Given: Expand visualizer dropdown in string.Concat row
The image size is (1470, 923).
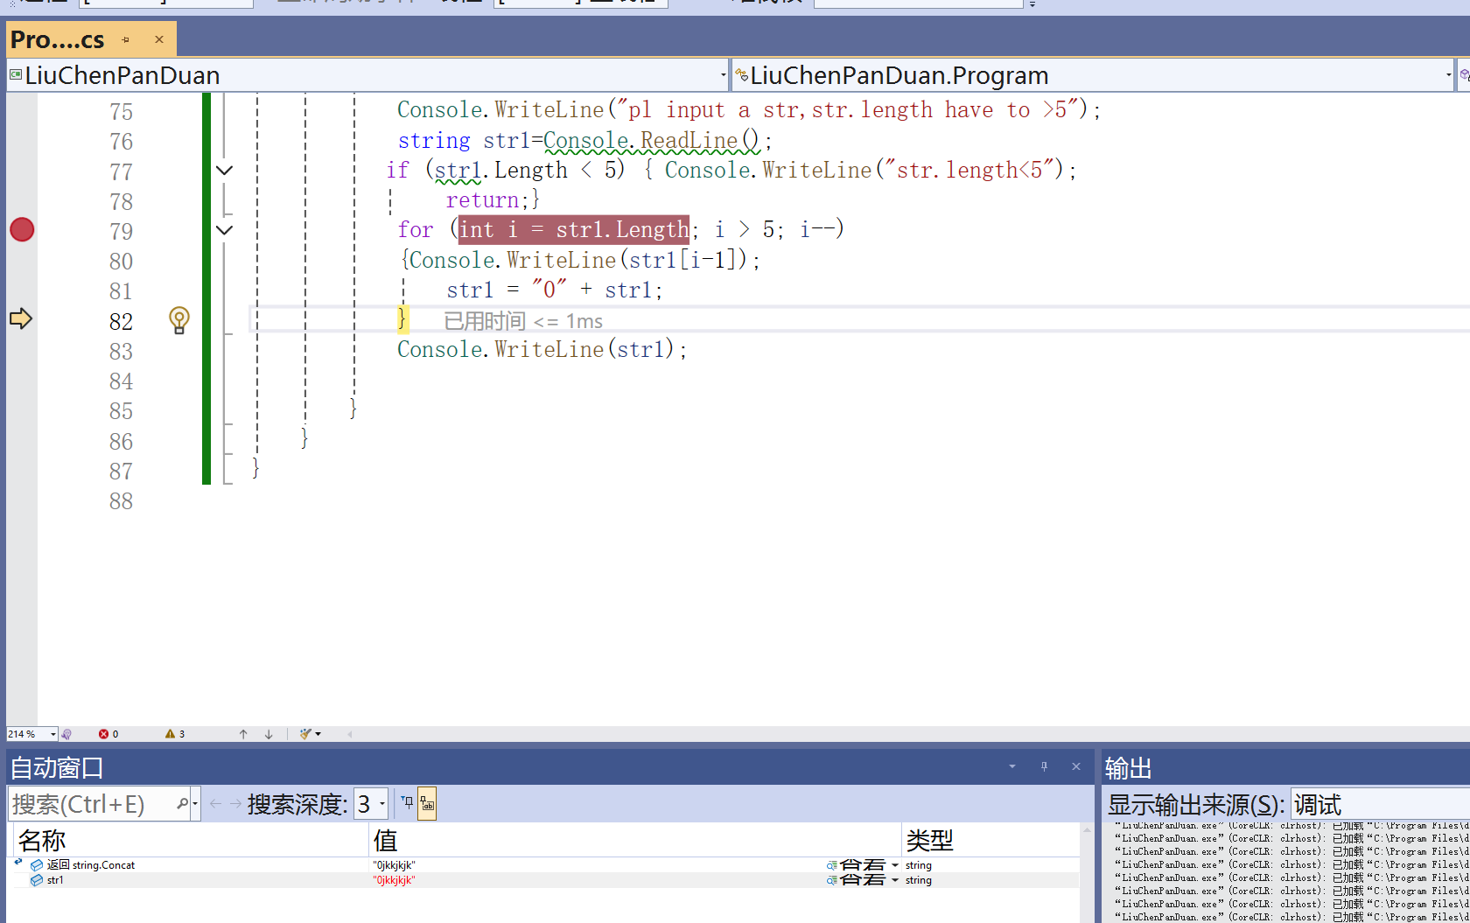Looking at the screenshot, I should click(x=895, y=865).
